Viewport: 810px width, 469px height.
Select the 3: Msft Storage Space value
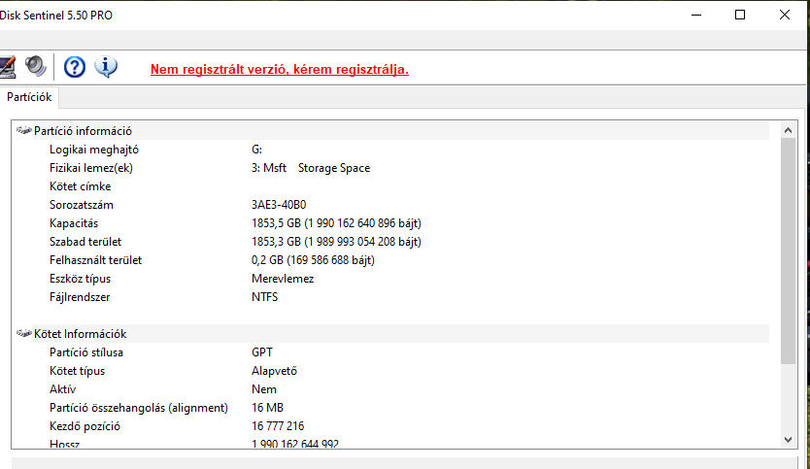(x=311, y=168)
